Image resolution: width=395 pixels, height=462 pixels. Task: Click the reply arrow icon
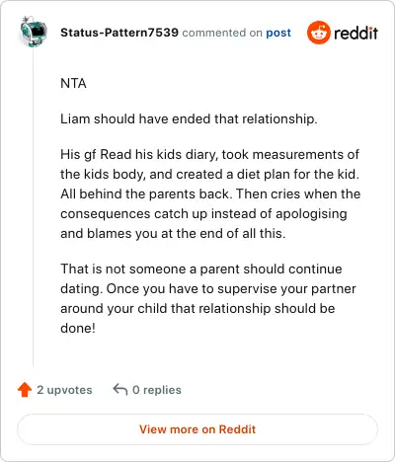tap(120, 389)
